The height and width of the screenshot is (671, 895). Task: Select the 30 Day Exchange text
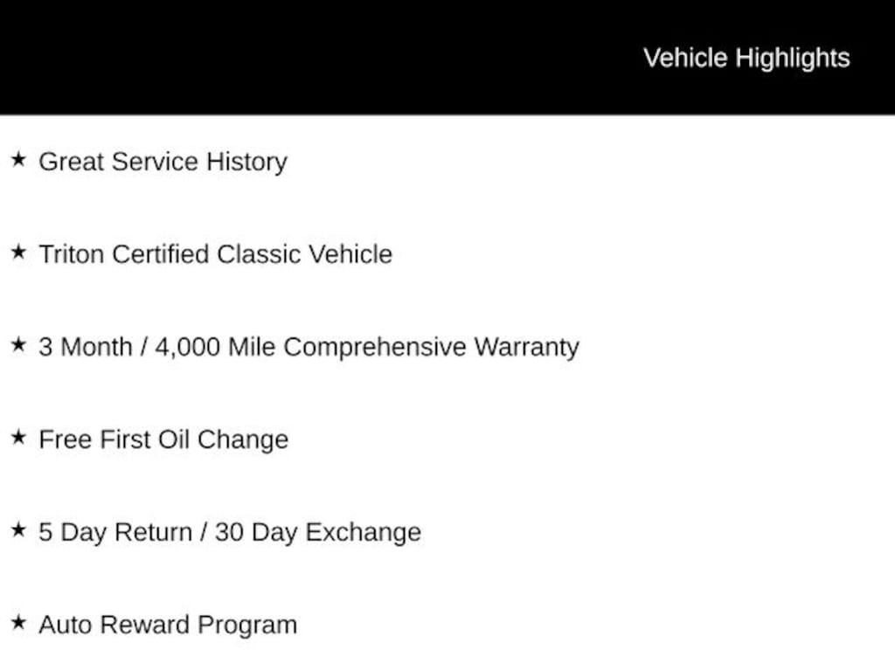[317, 532]
